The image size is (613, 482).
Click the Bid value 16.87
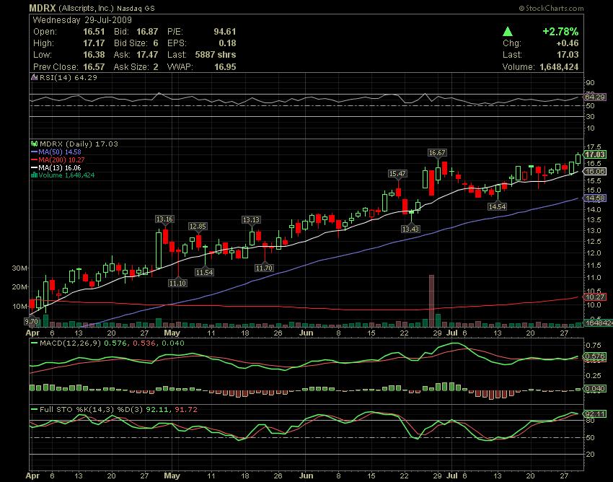pyautogui.click(x=147, y=32)
